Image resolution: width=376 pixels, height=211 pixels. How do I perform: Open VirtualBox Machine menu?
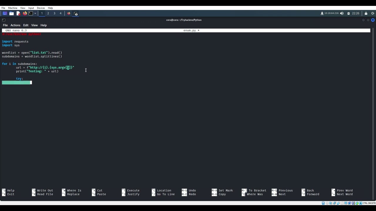point(13,8)
